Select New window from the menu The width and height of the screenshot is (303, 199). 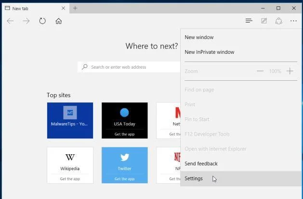pos(199,37)
